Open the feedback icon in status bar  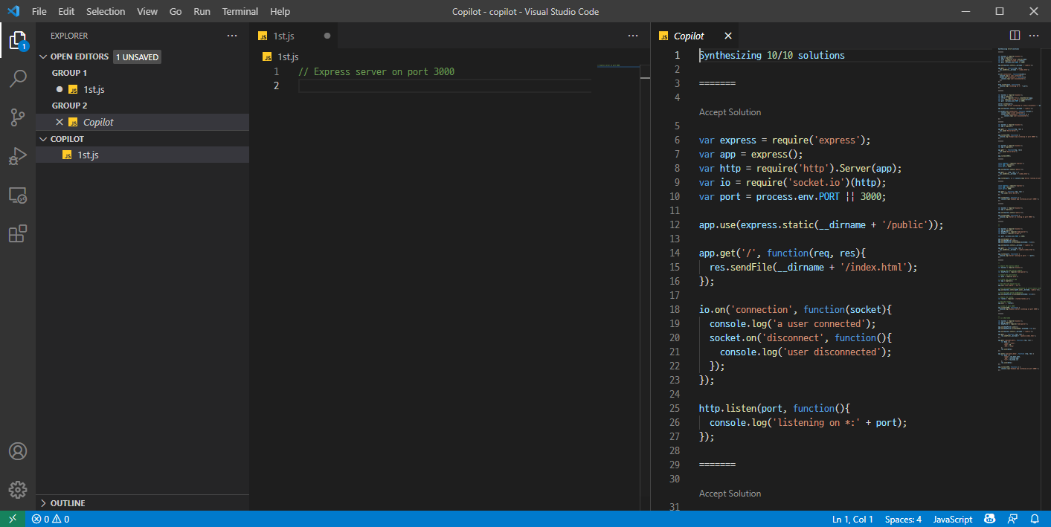tap(1012, 519)
